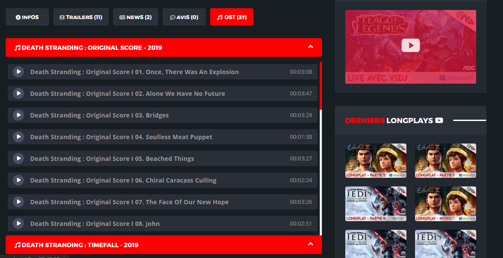Open Jedi Fallen Order Longplay Partie 4 thumbnail
This screenshot has height=258, width=503.
(376, 204)
